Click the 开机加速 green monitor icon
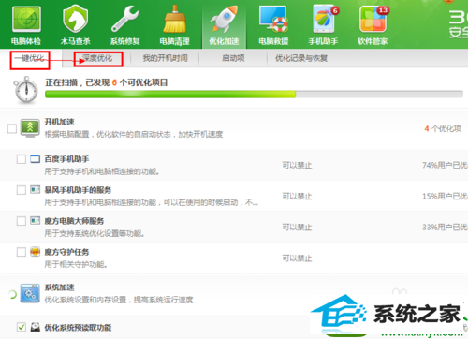 [30, 127]
